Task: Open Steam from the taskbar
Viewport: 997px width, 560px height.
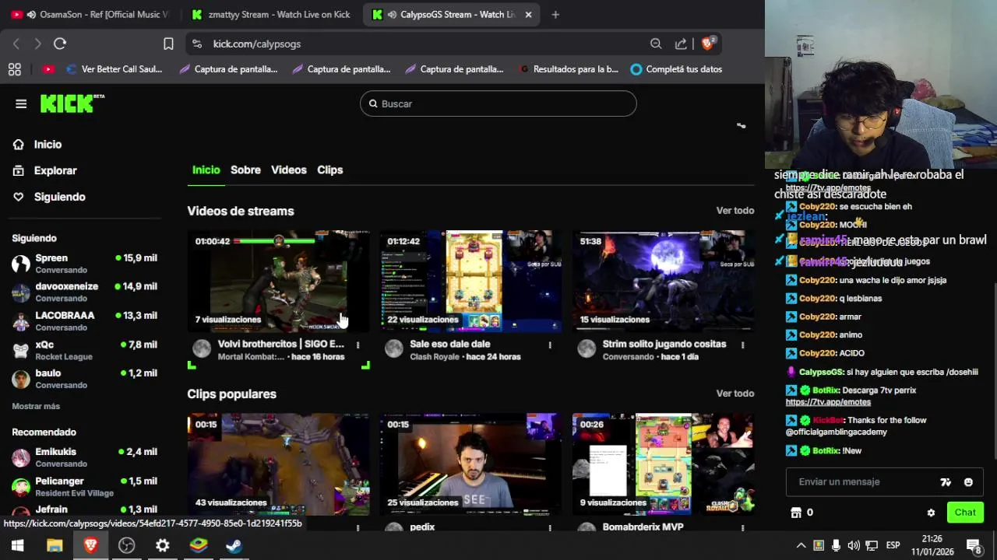Action: click(234, 545)
